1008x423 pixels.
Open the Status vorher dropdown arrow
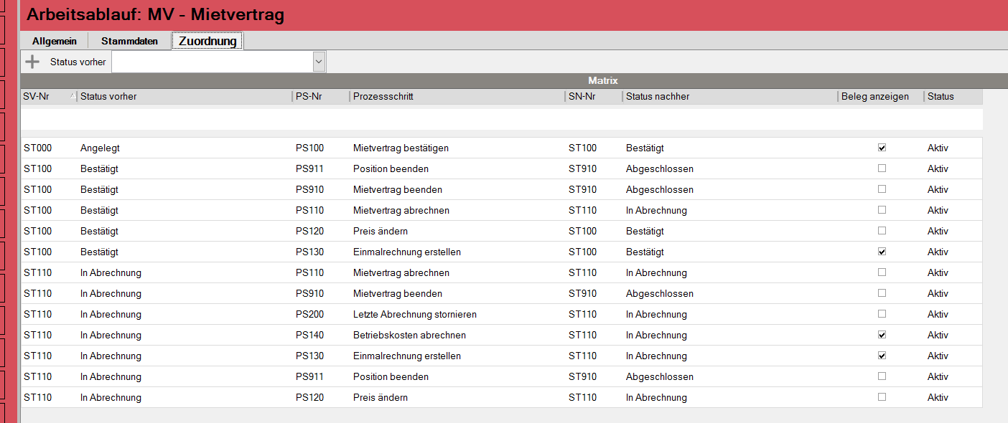319,62
